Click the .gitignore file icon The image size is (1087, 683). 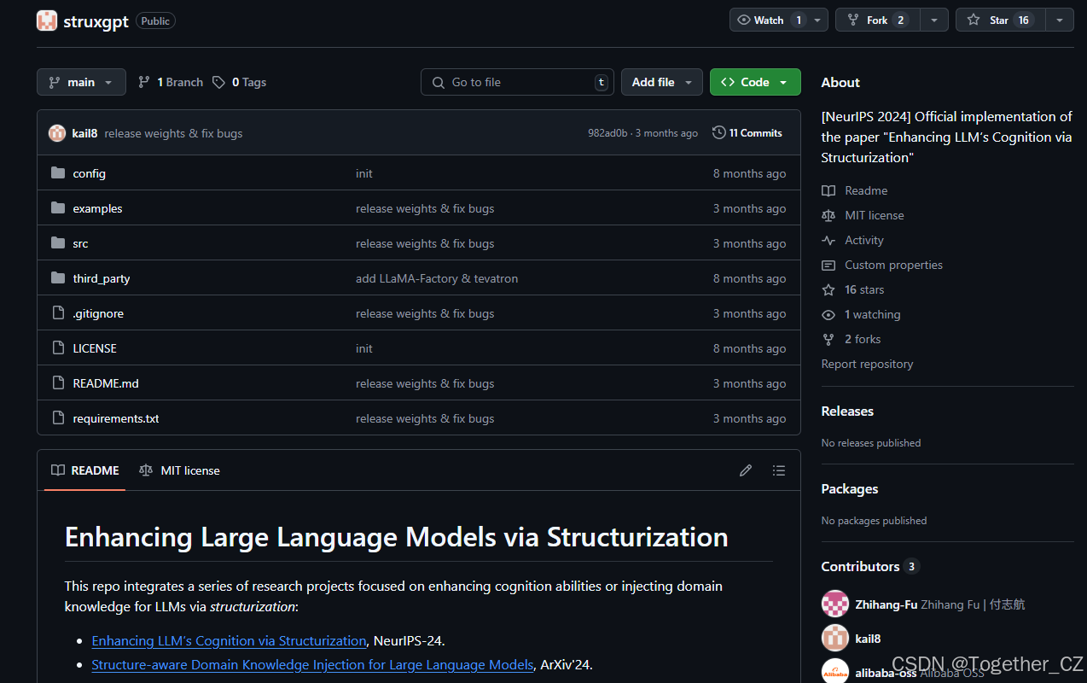(x=58, y=313)
